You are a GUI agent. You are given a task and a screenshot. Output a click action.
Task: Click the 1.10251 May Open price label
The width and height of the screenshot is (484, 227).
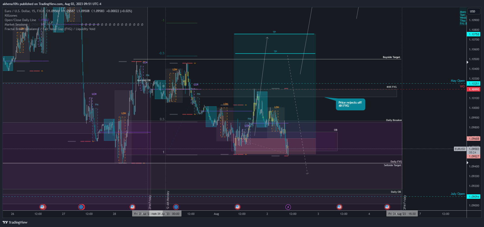[x=474, y=84]
